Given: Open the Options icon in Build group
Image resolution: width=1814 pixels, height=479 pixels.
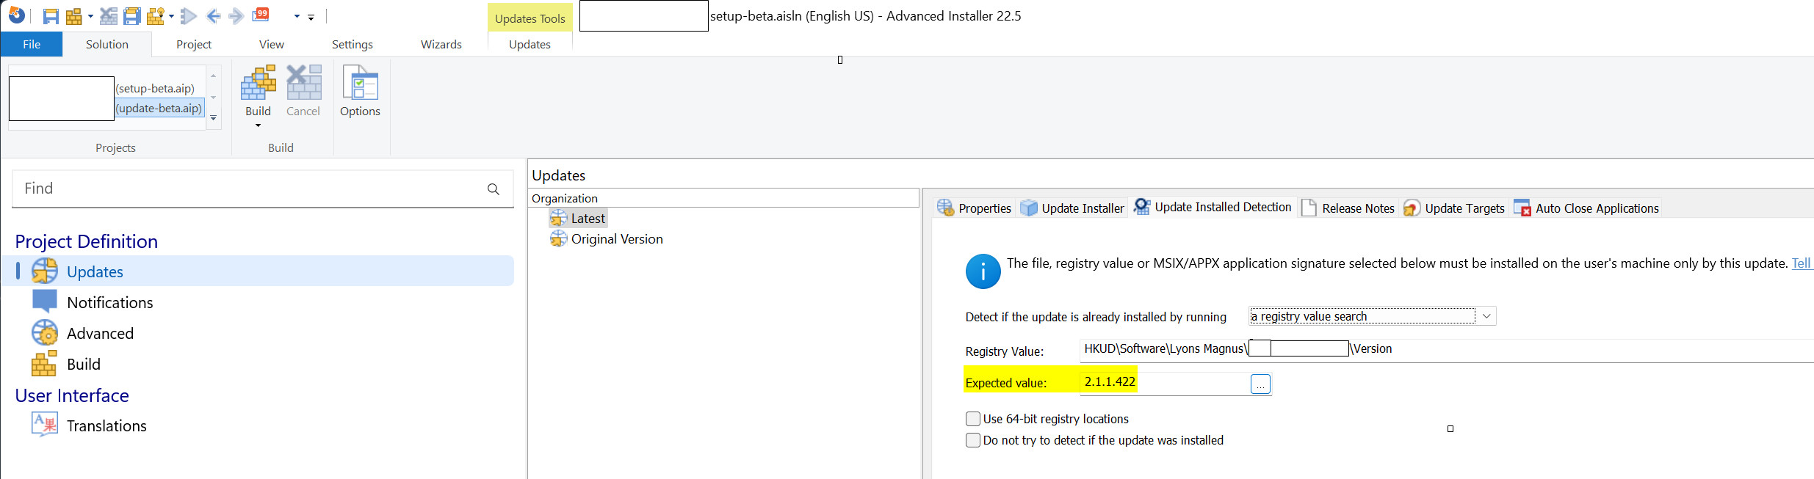Looking at the screenshot, I should 360,91.
